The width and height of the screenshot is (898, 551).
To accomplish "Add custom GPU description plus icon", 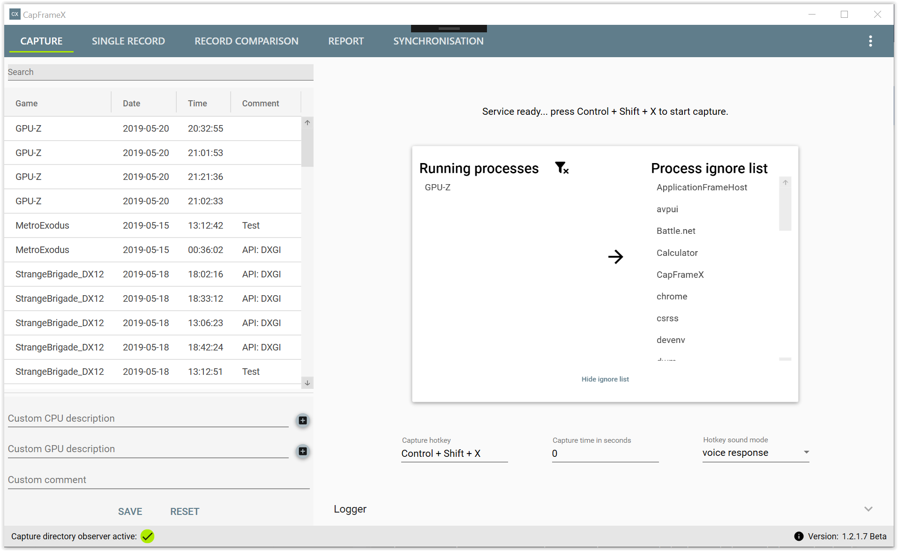I will coord(303,451).
